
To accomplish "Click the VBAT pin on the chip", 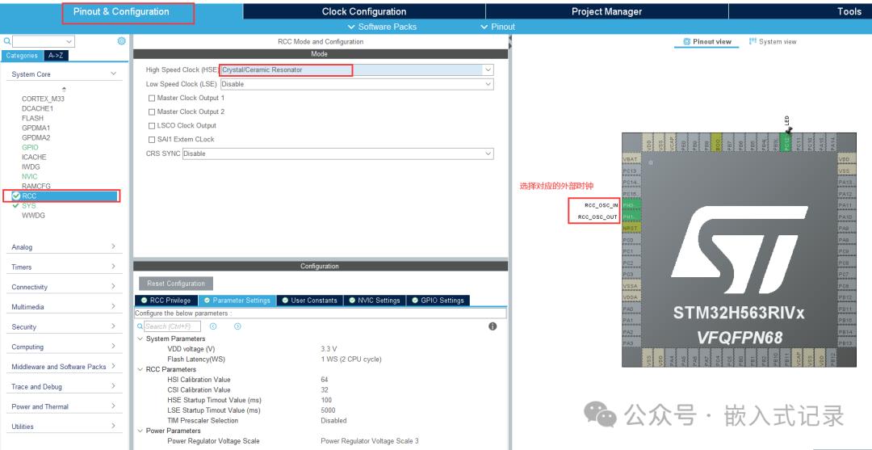I will [631, 159].
